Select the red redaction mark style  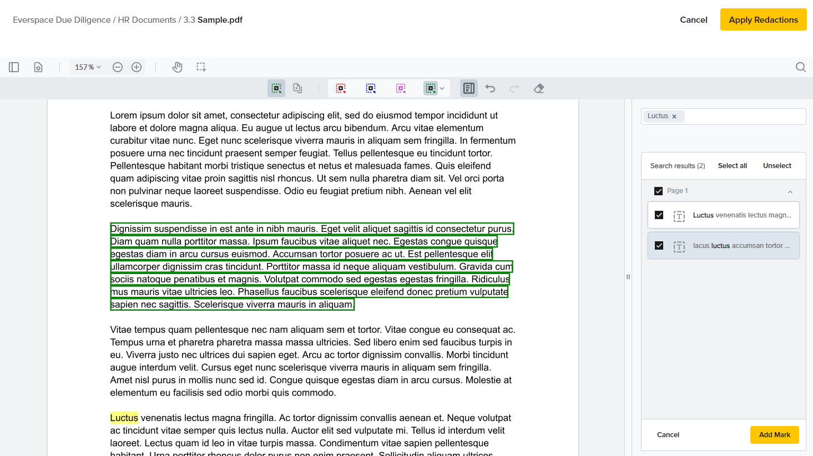(341, 88)
